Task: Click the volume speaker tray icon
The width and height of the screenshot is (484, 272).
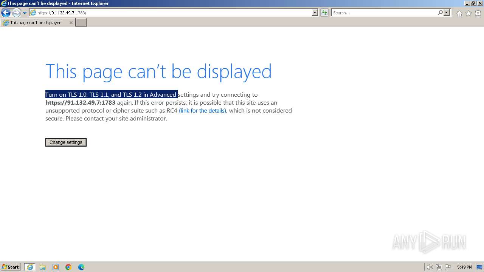Action: [x=430, y=267]
